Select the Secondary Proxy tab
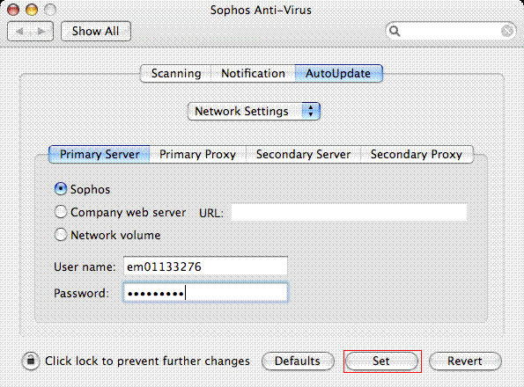This screenshot has height=387, width=524. pos(417,155)
